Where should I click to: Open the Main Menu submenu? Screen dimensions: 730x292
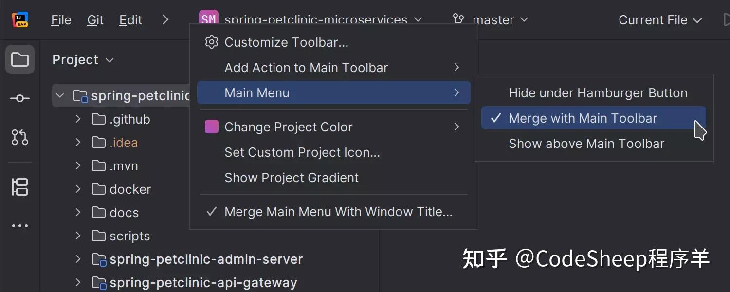click(x=257, y=92)
